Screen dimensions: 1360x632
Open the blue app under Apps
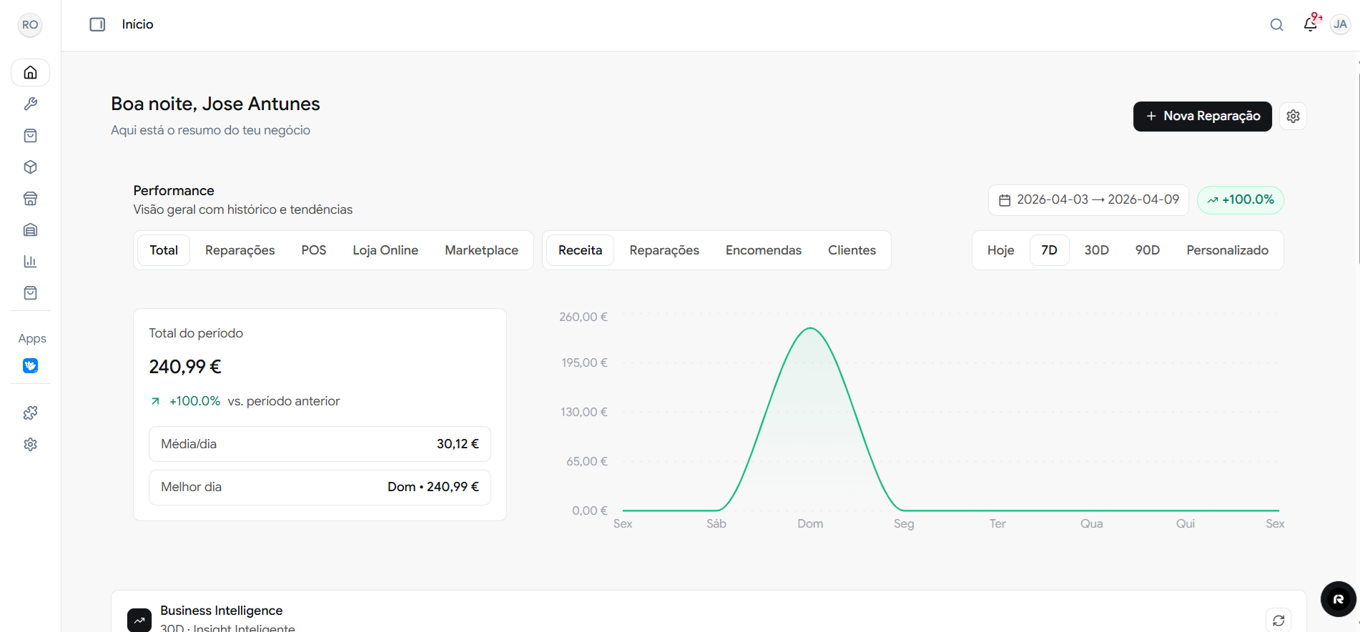(x=30, y=366)
